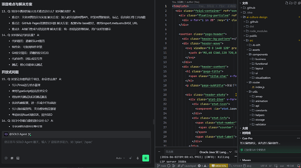
Task: Click the xinzj database status item
Action: [247, 166]
